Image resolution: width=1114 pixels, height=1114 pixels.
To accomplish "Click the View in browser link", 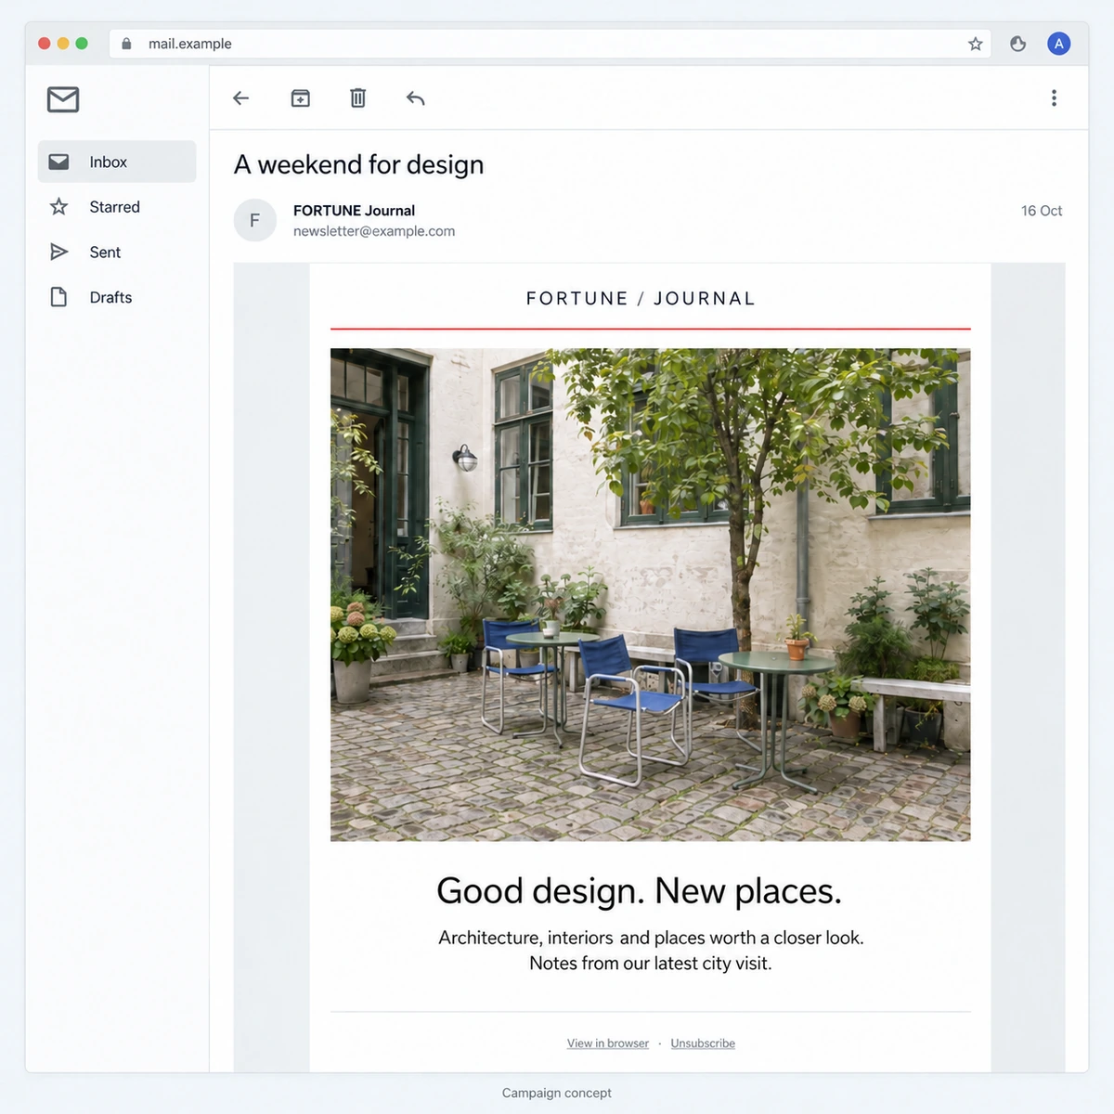I will click(x=608, y=1043).
